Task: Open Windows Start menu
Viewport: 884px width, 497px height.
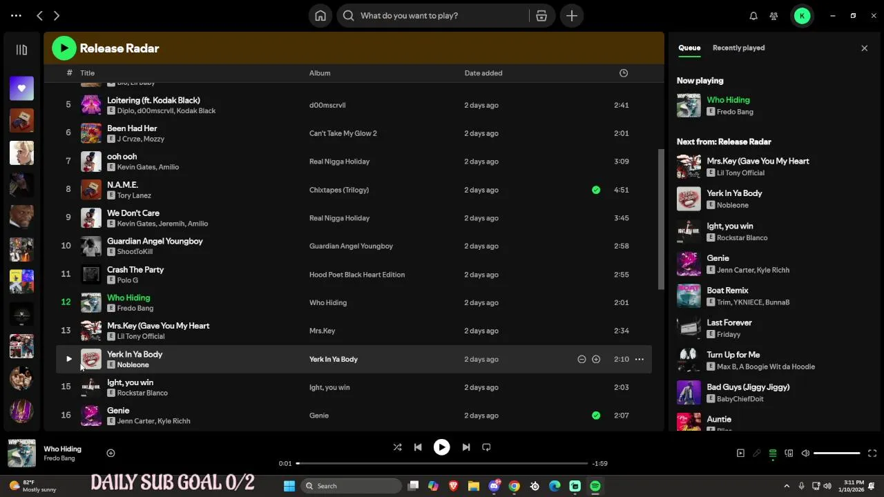Action: (289, 486)
